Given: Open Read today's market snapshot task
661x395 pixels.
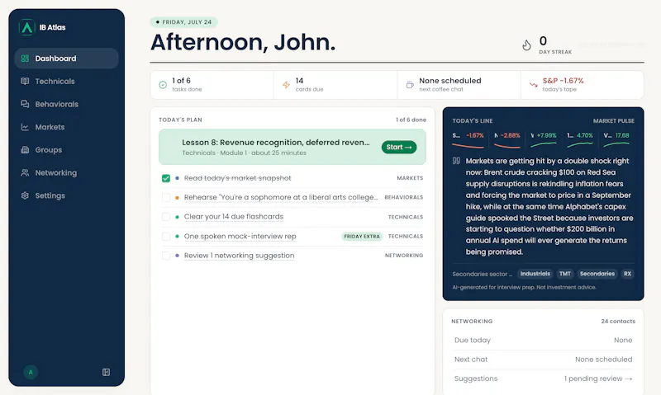Looking at the screenshot, I should click(x=238, y=178).
